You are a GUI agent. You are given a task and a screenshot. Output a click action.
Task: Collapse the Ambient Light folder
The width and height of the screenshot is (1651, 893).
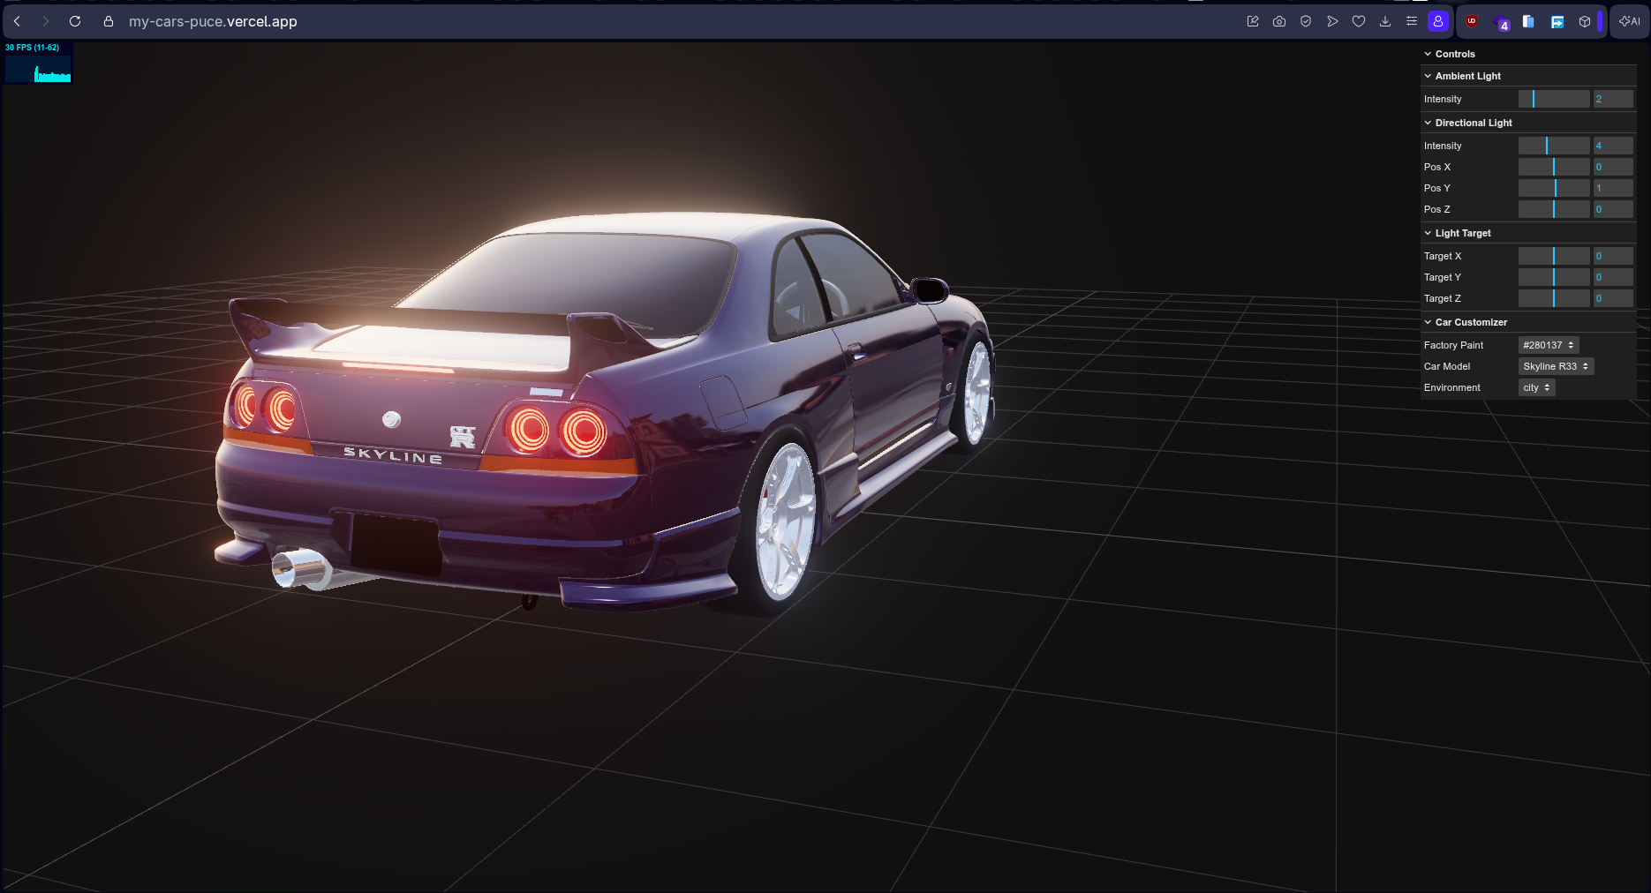pos(1528,76)
